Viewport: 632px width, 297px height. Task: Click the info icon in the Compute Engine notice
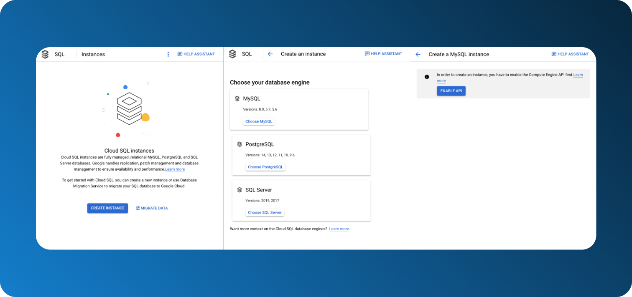(427, 77)
